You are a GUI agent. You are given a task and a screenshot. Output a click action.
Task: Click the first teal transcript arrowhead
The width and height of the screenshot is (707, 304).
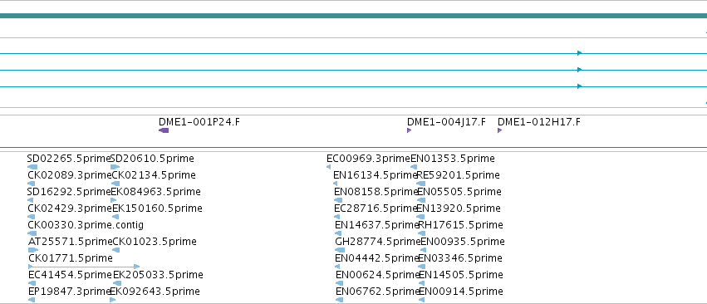click(579, 53)
